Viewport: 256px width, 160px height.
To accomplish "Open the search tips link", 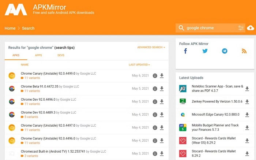I will pos(64,48).
